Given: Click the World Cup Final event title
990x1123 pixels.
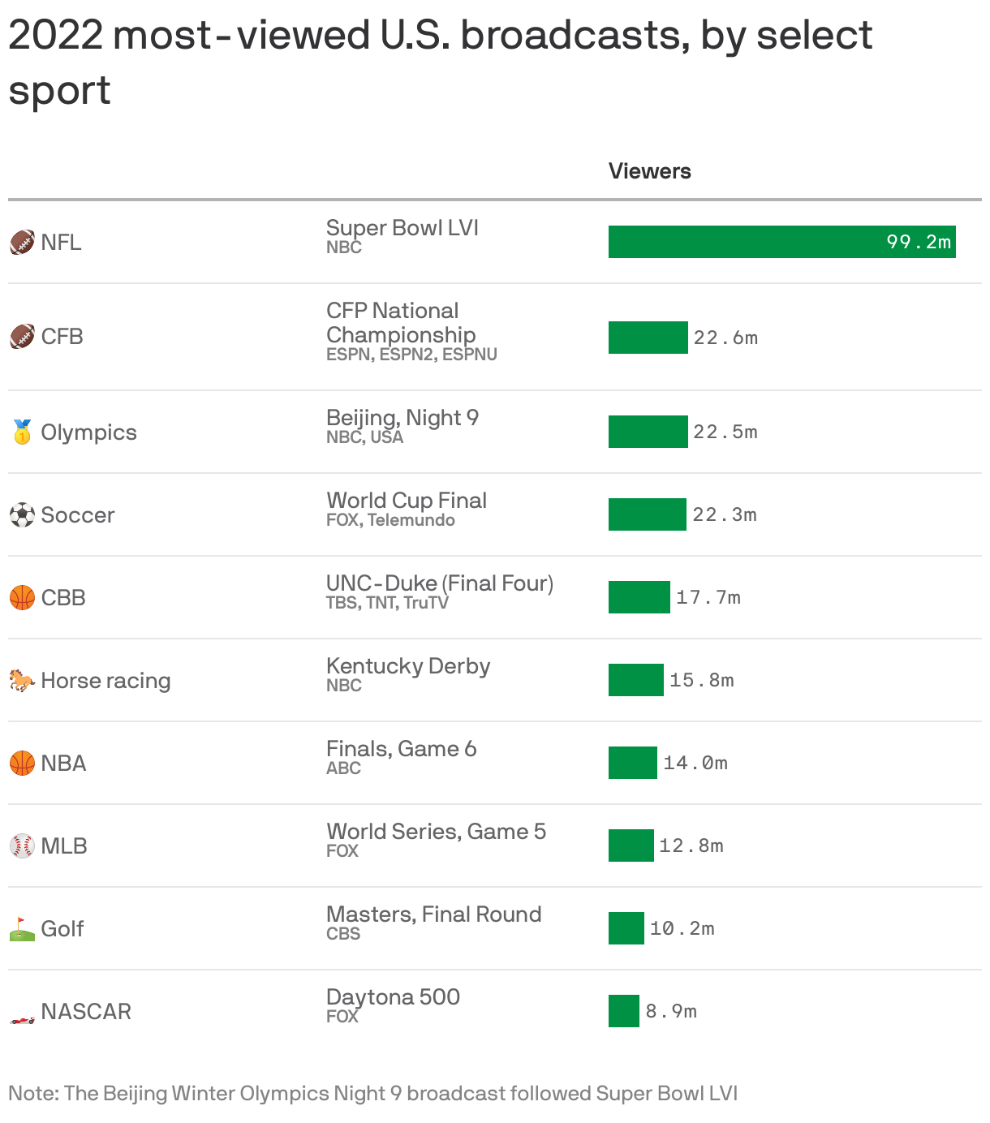Looking at the screenshot, I should point(406,500).
